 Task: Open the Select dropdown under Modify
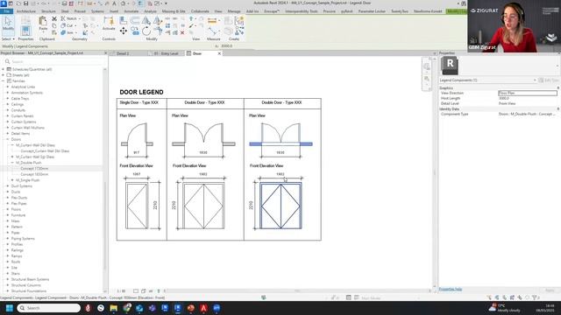point(8,38)
